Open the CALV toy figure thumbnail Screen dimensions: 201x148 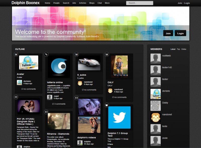119,66
